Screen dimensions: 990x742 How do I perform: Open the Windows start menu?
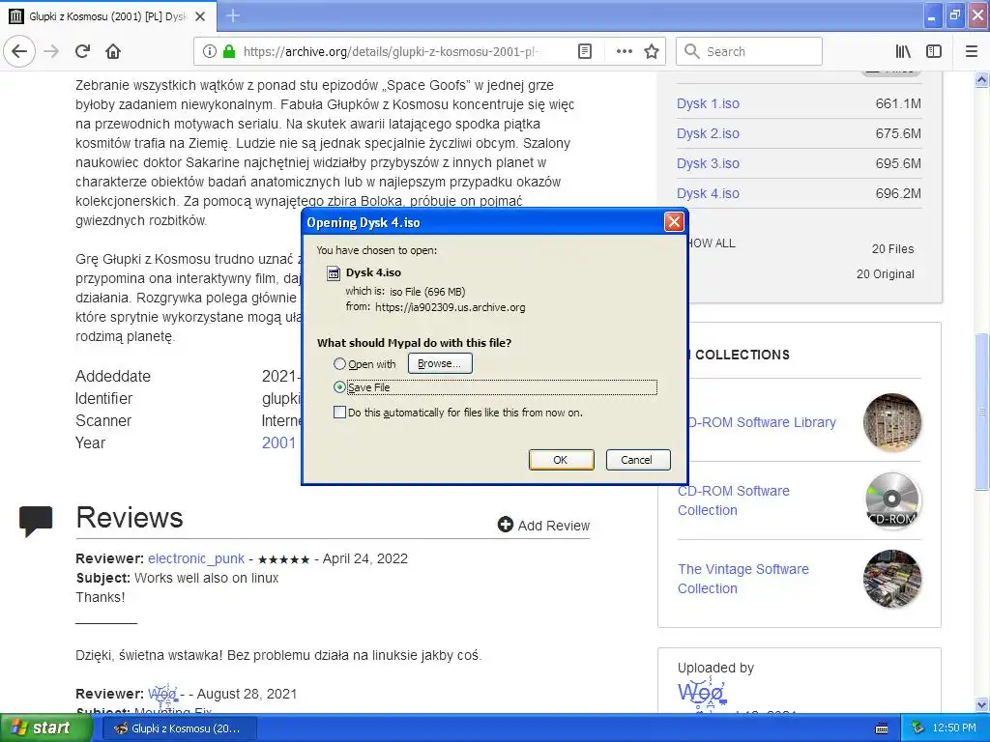tap(46, 728)
